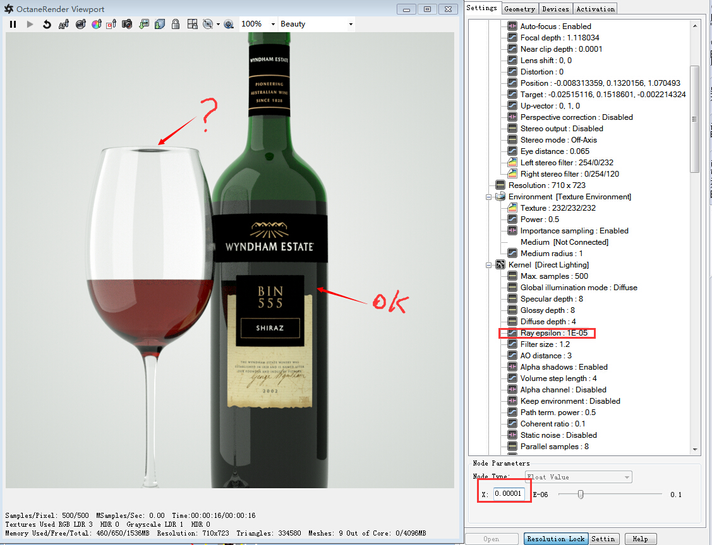The width and height of the screenshot is (712, 545).
Task: Select the 'Lens shift : 0, 0' row
Action: 546,61
